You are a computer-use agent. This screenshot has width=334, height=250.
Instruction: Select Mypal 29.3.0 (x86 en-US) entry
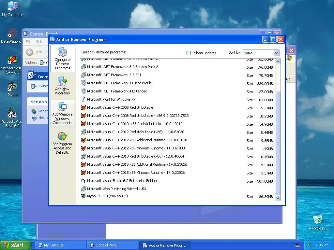tap(178, 196)
